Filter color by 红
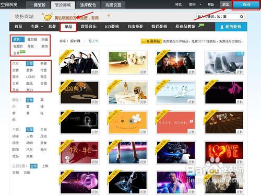The width and height of the screenshot is (261, 195). (x=42, y=113)
